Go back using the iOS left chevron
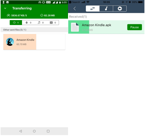The image size is (145, 136). click(x=75, y=9)
